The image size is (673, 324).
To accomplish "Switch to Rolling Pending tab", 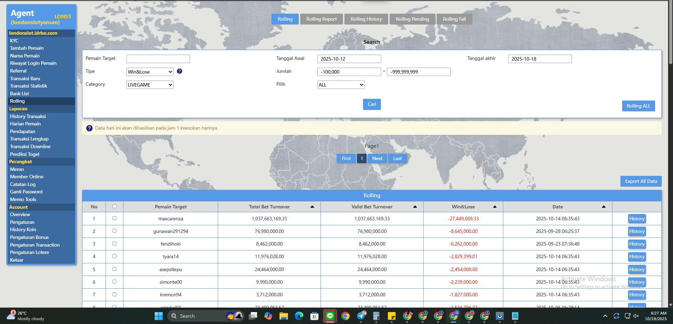I will [x=412, y=19].
